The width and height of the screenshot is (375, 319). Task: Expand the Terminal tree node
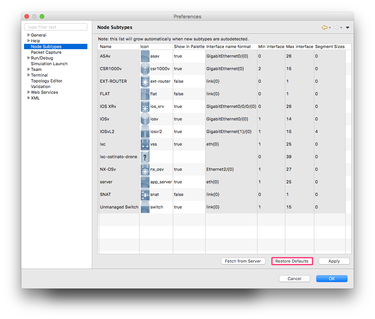coord(29,75)
